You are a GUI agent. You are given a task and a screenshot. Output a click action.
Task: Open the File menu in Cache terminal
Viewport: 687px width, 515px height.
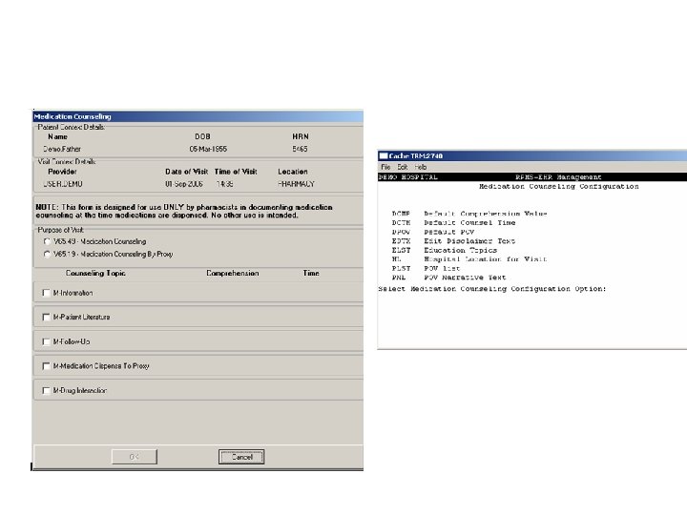[385, 167]
